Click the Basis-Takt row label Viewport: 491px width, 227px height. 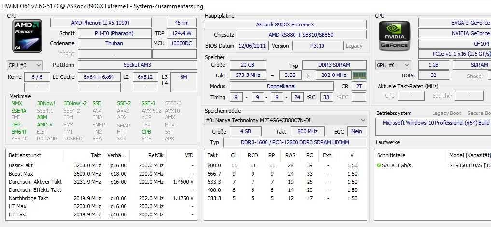tap(21, 165)
